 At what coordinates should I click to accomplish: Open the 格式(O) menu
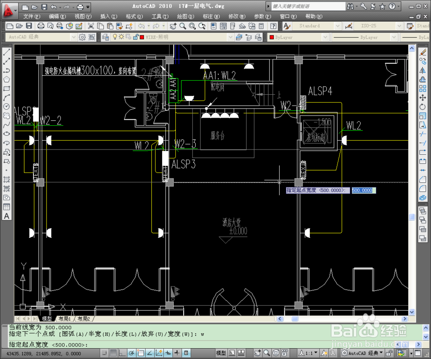coord(134,16)
